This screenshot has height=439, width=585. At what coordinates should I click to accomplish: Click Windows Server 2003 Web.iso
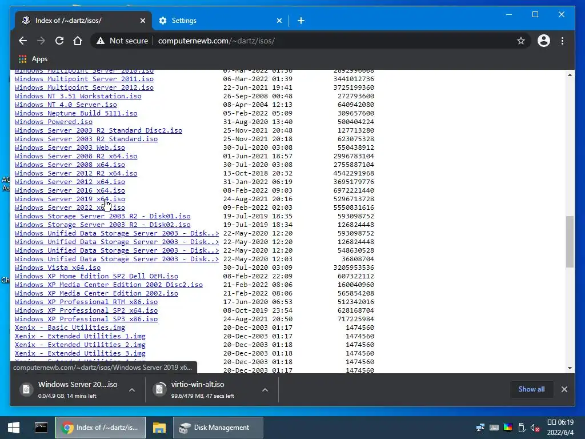click(x=70, y=147)
